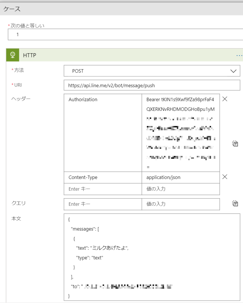Edit the case equals value field
The image size is (243, 303).
[125, 34]
